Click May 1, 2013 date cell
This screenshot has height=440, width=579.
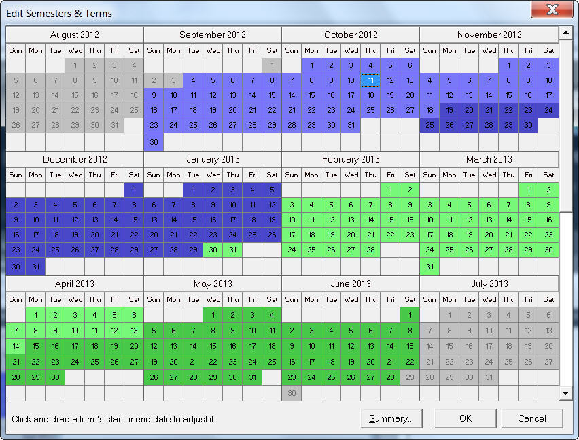coord(213,315)
